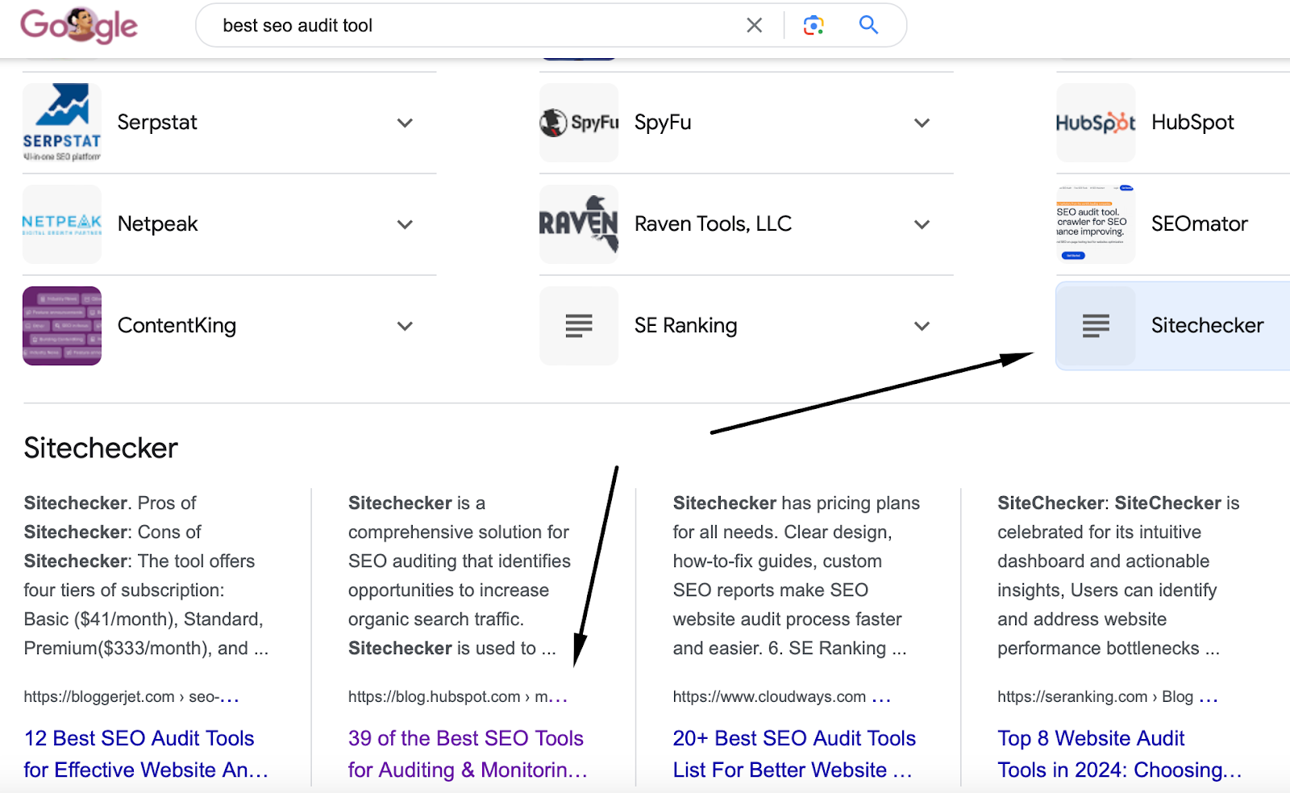Open the Google logo homepage
Screen dimensions: 1290x793
click(x=79, y=25)
